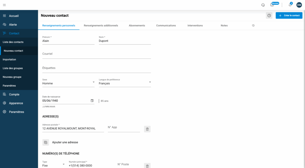The width and height of the screenshot is (305, 168).
Task: Open the history tab icon
Action: (x=253, y=26)
